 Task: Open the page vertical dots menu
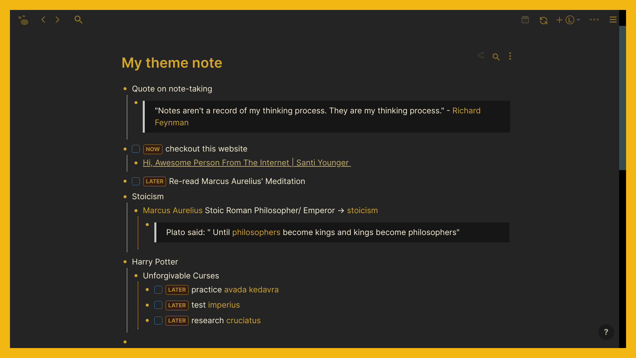point(510,56)
